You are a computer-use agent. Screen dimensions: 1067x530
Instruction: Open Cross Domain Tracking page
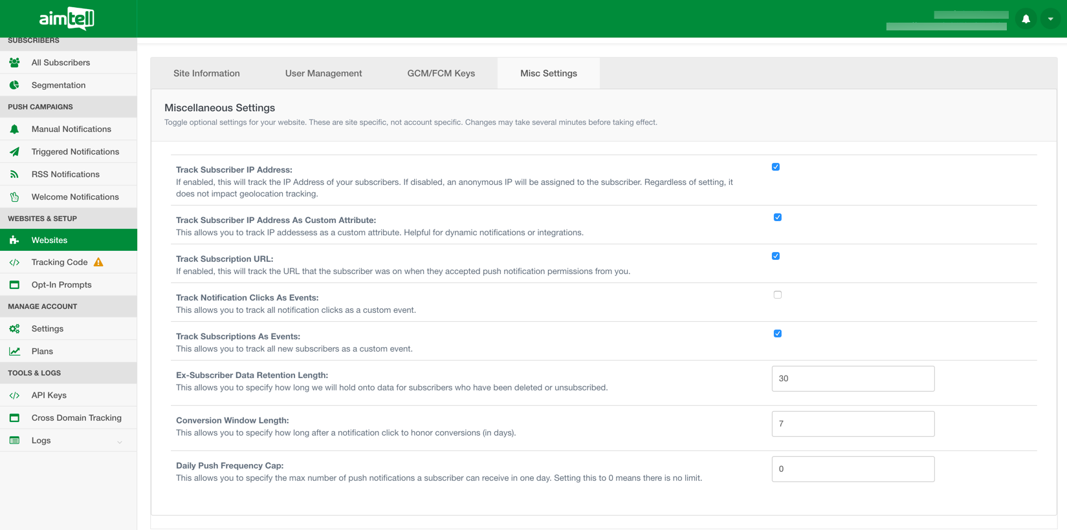pos(76,418)
